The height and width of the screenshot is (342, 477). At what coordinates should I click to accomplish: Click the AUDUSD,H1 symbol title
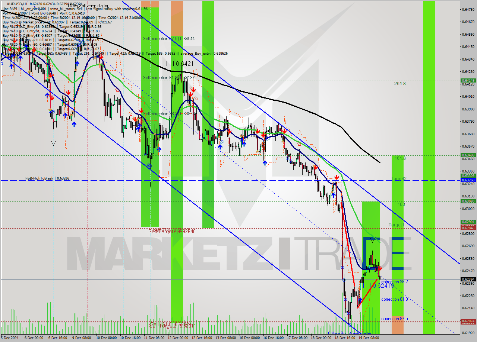17,4
